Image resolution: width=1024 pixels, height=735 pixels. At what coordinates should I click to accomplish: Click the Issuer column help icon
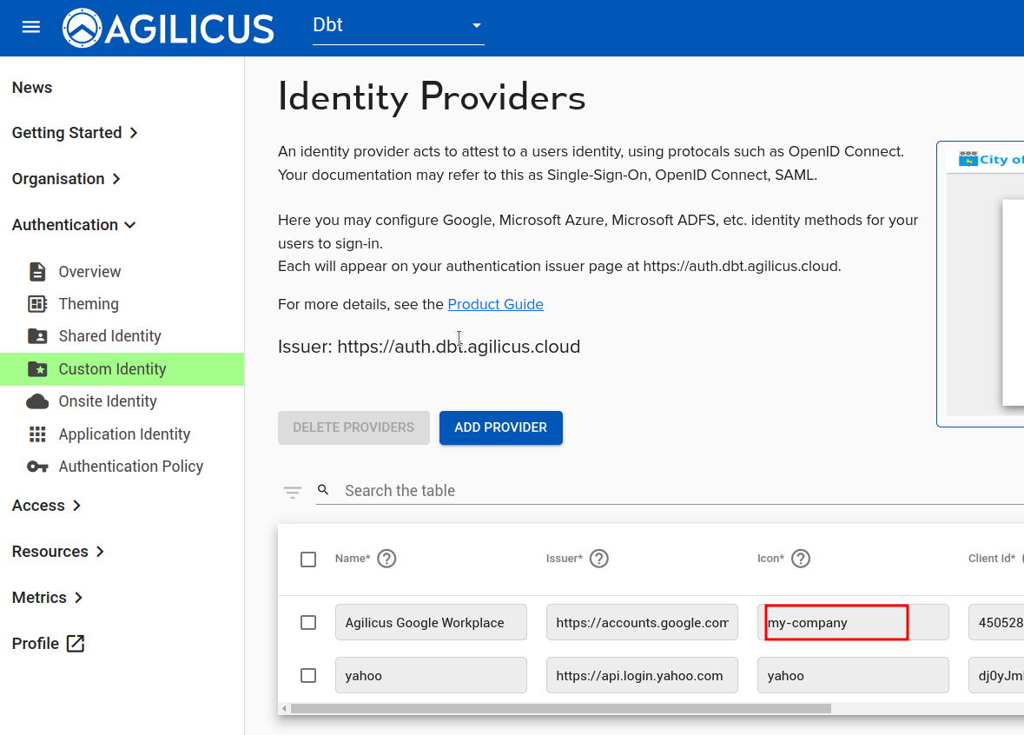tap(598, 559)
